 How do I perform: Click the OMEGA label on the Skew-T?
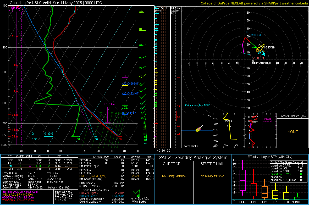click(16, 8)
